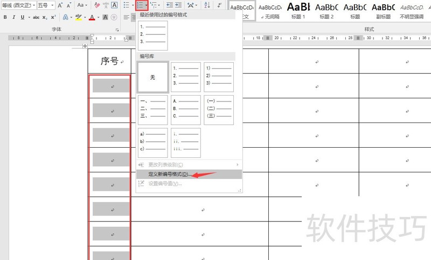Decrease indent icon
Image resolution: width=431 pixels, height=260 pixels.
point(170,5)
